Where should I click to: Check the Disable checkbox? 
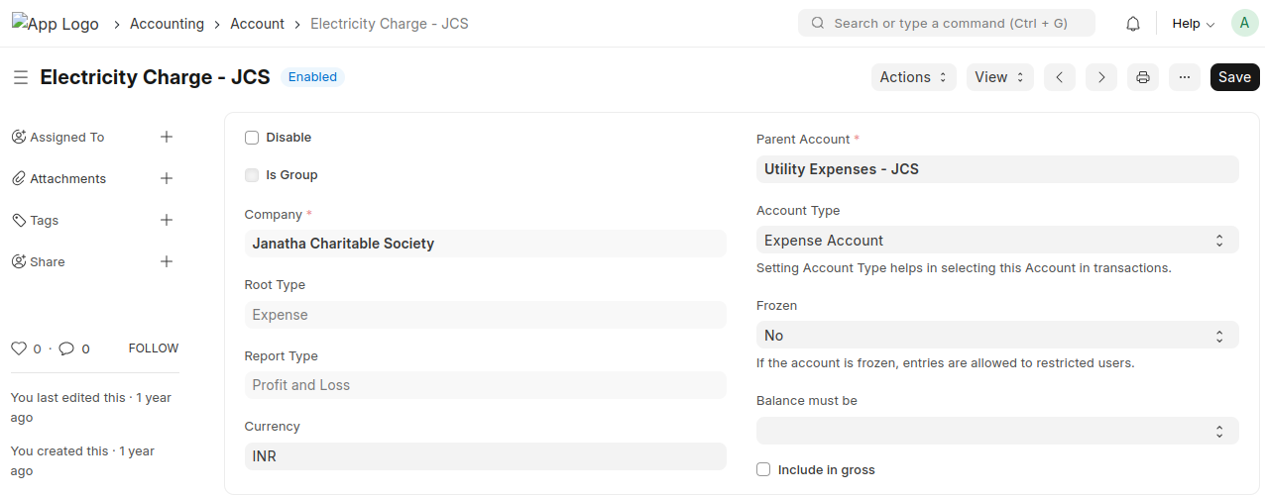pos(252,138)
